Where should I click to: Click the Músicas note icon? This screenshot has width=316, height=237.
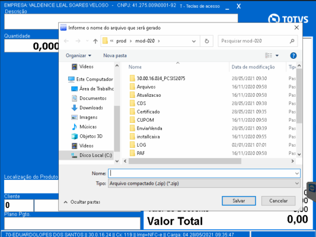pos(74,127)
